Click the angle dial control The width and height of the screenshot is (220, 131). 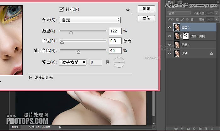point(119,62)
